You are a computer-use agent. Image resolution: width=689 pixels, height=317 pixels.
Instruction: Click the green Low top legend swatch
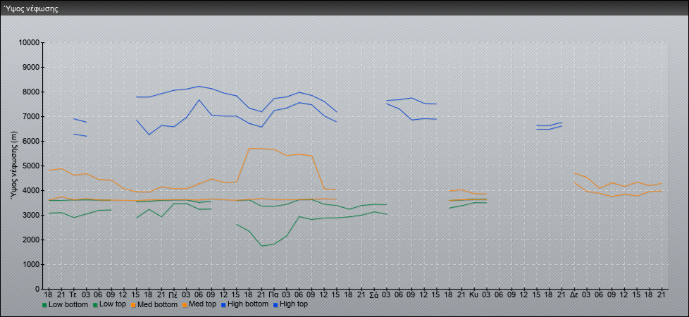(95, 305)
